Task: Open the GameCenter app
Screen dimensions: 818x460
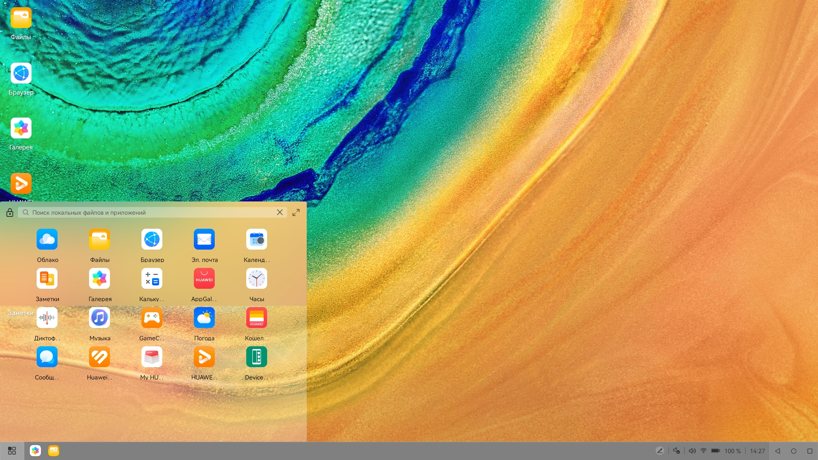Action: [x=152, y=318]
